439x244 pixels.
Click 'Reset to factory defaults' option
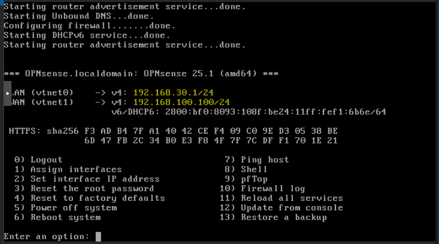97,198
